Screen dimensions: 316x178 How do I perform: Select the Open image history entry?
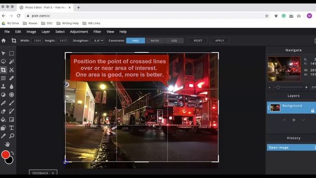click(x=291, y=147)
